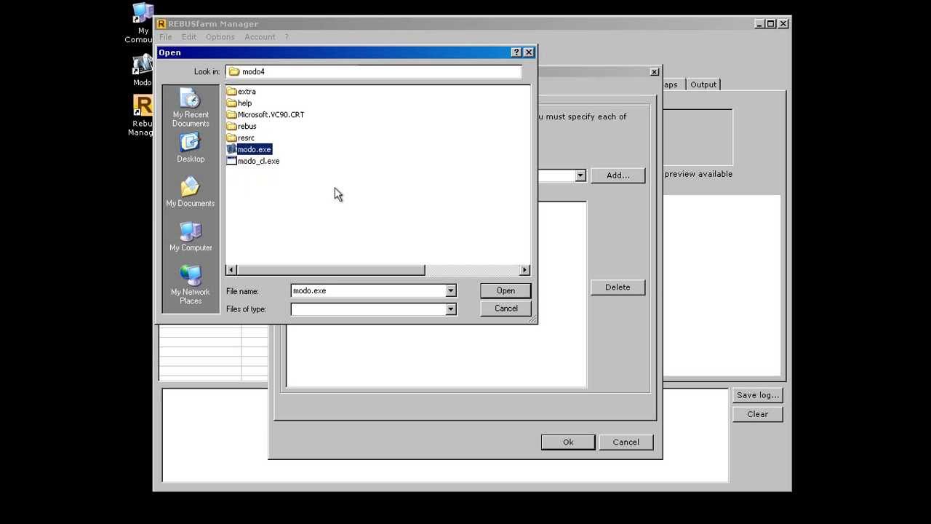The width and height of the screenshot is (931, 524).
Task: Click the Delete button
Action: point(618,287)
